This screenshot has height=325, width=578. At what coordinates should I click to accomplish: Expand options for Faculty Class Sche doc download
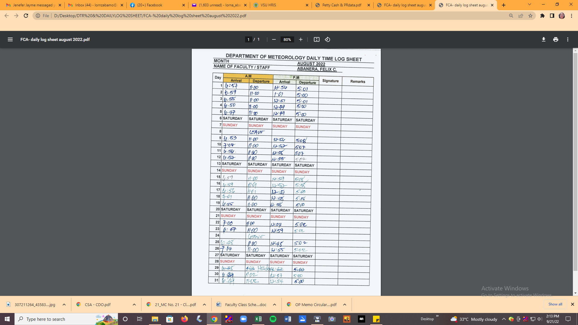274,305
